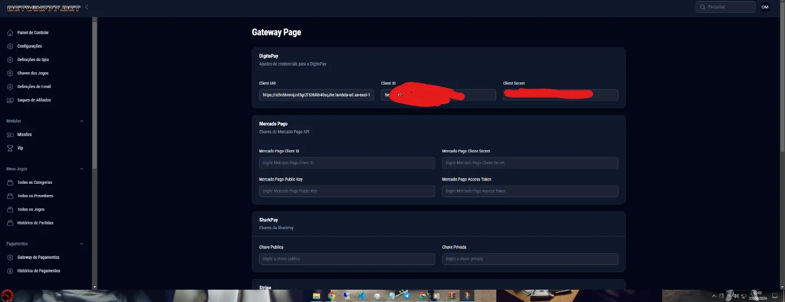Focus the SharkPay Chave Publica input
The width and height of the screenshot is (785, 302).
(x=347, y=259)
